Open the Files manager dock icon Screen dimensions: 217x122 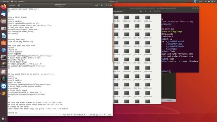[x=4, y=21]
